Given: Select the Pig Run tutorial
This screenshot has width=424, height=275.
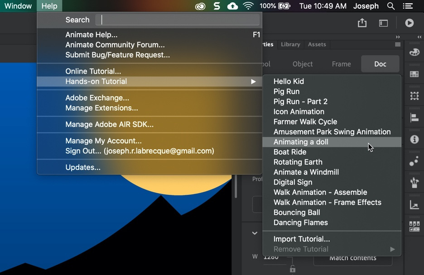Looking at the screenshot, I should coord(332,91).
